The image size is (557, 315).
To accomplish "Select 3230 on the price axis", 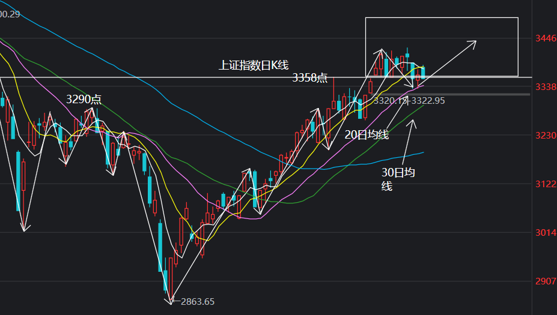I will [545, 136].
